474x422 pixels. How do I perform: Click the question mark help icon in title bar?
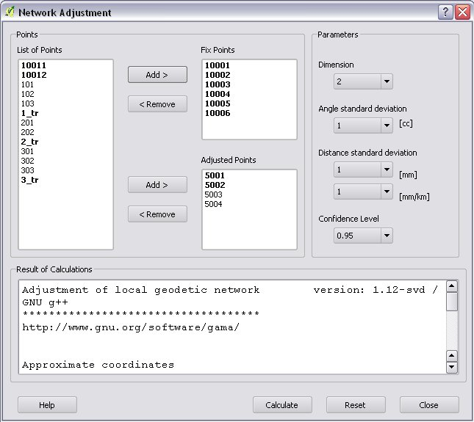point(445,12)
